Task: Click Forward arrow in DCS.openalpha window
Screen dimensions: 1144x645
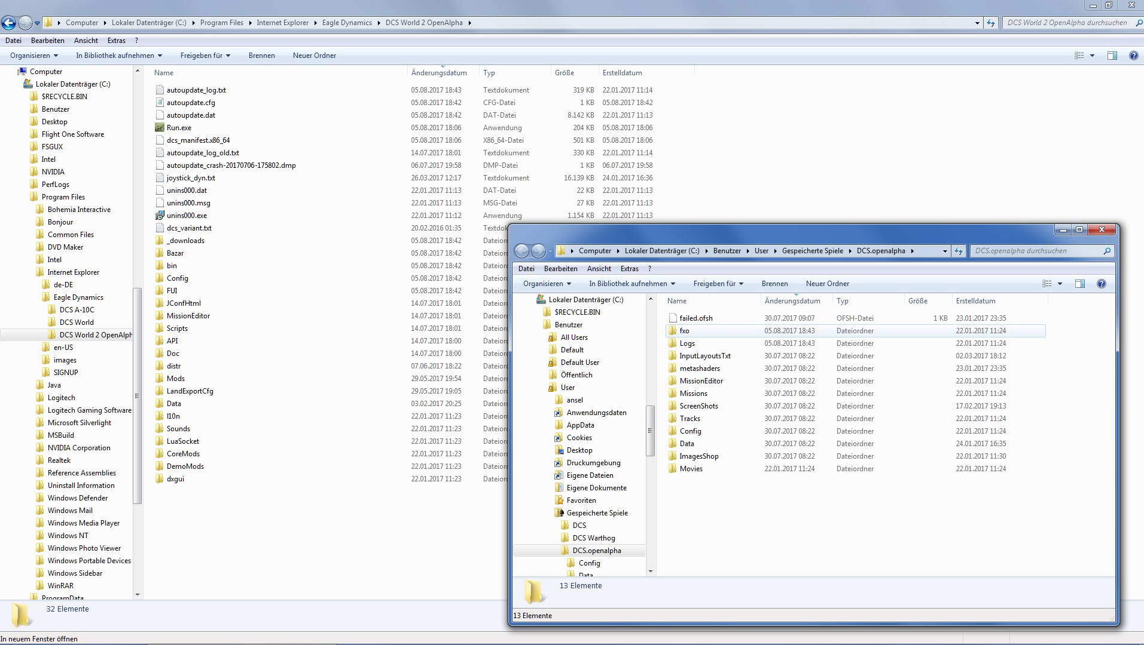Action: [538, 251]
